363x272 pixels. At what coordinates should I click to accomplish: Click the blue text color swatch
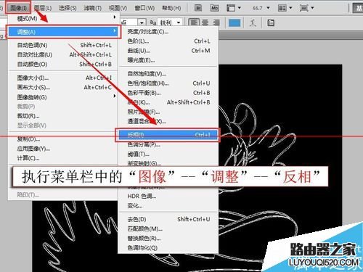[234, 23]
